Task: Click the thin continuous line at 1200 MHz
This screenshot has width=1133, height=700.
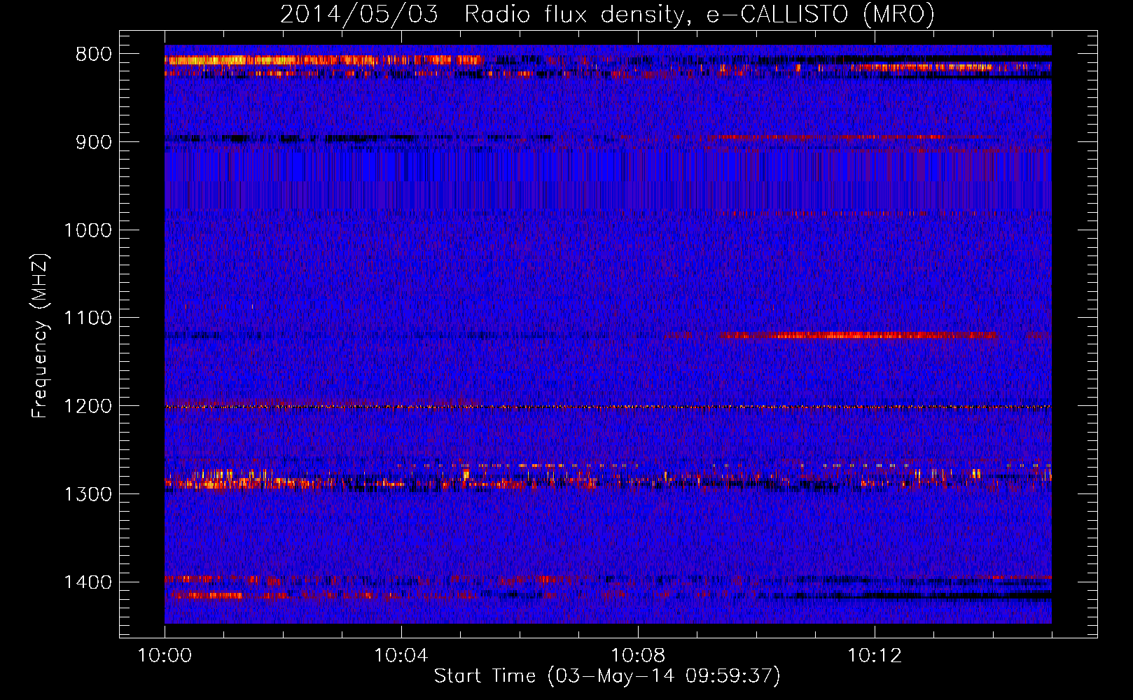Action: click(x=608, y=407)
